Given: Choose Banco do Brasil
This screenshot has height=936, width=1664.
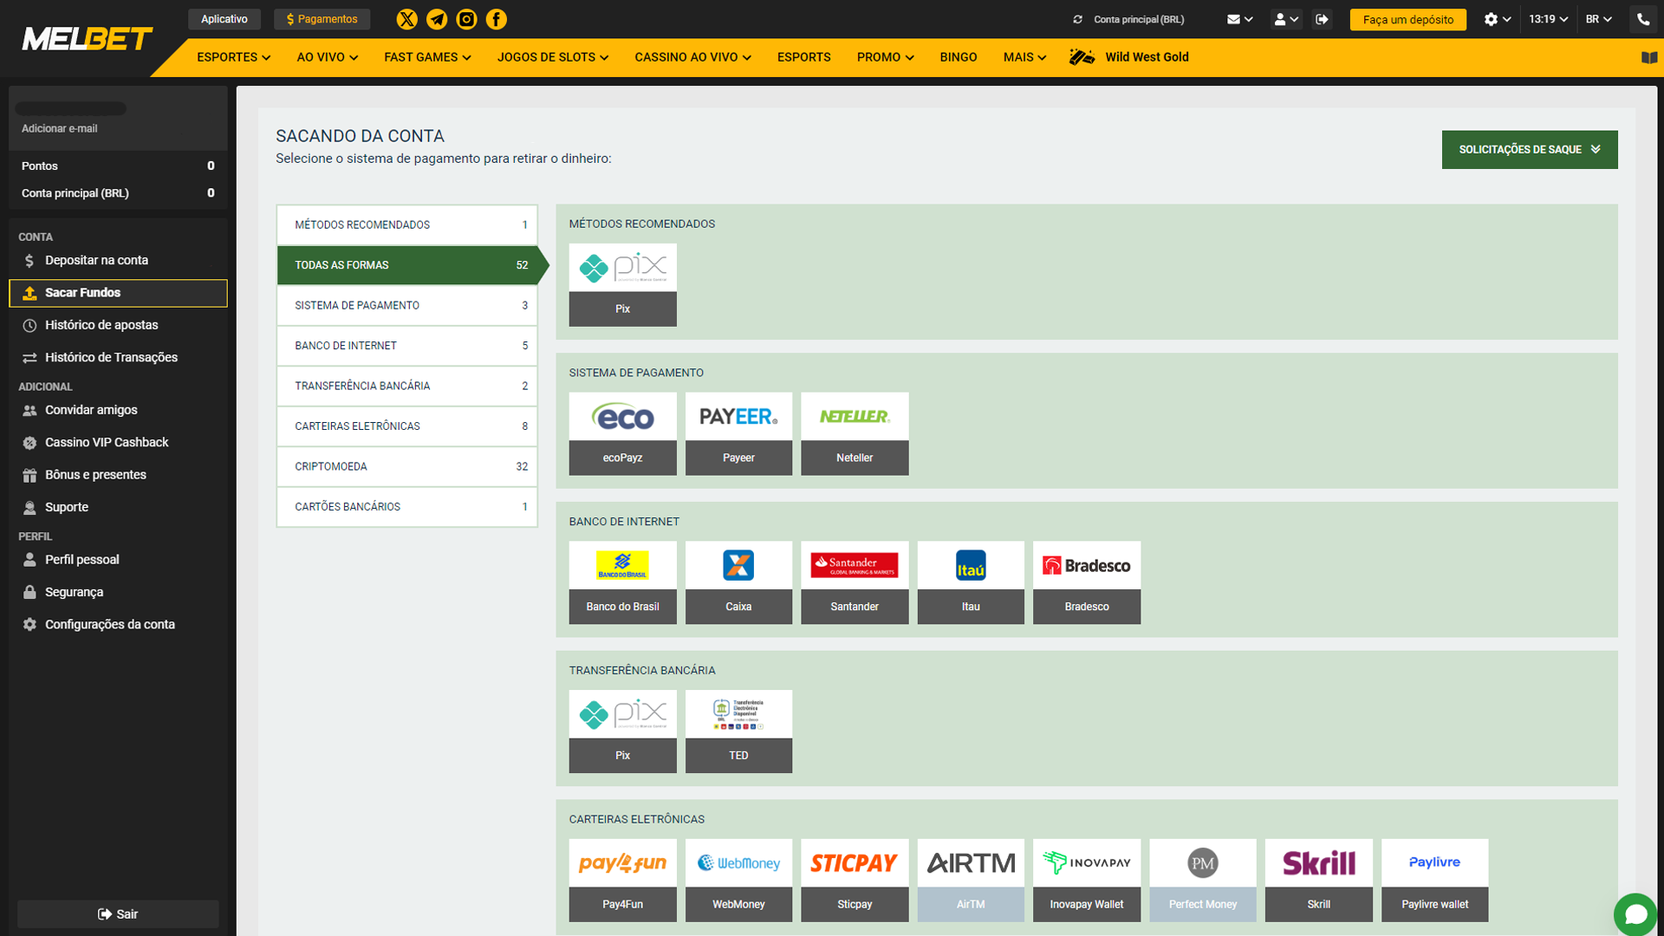Looking at the screenshot, I should [622, 582].
